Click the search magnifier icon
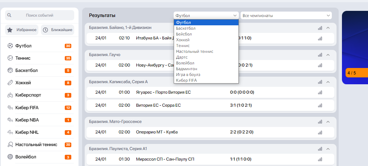368x166 pixels. tap(9, 15)
